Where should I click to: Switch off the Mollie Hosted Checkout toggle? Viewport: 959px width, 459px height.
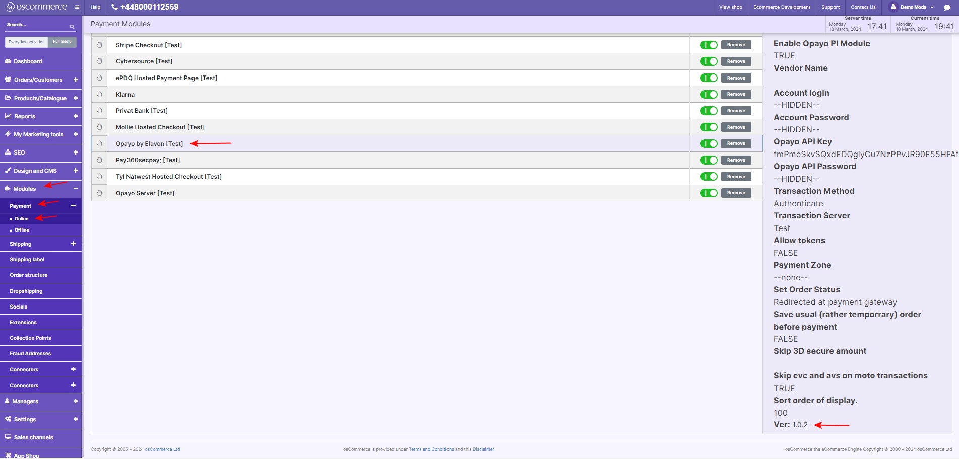click(x=709, y=127)
